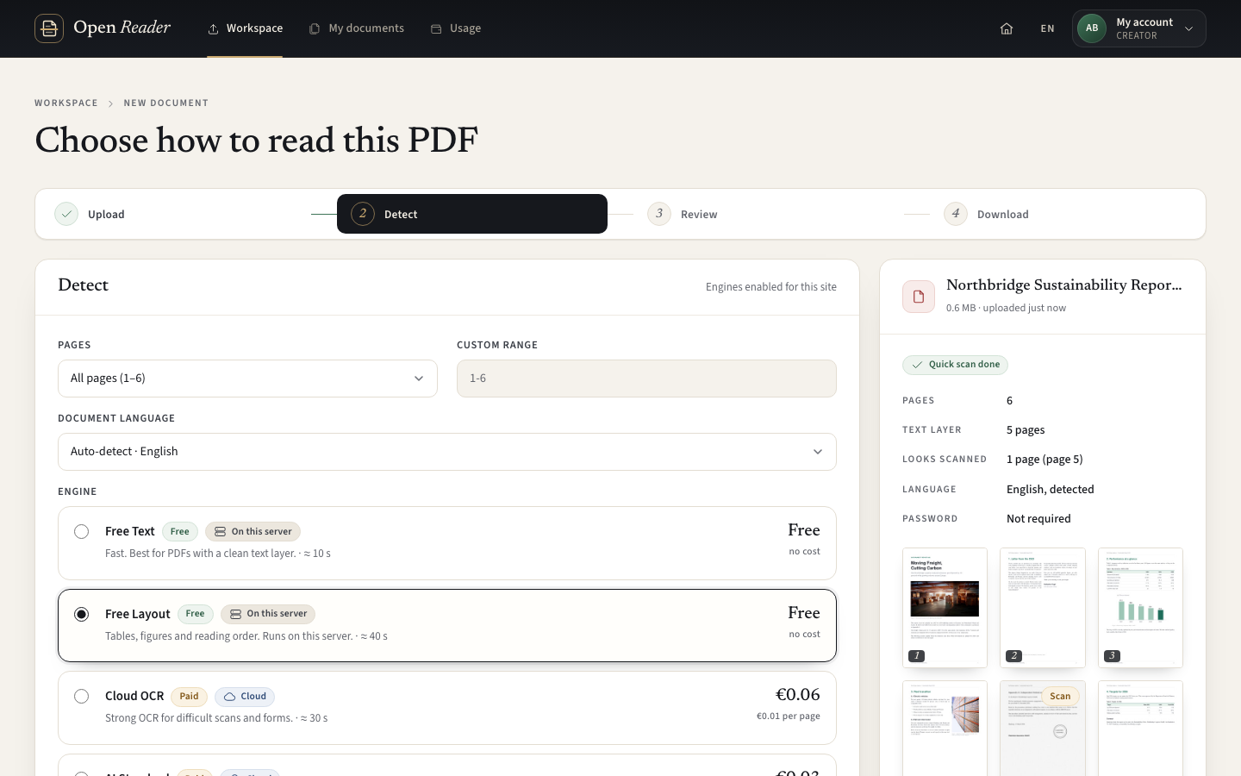Open the Document Language dropdown
The width and height of the screenshot is (1241, 776).
point(447,452)
